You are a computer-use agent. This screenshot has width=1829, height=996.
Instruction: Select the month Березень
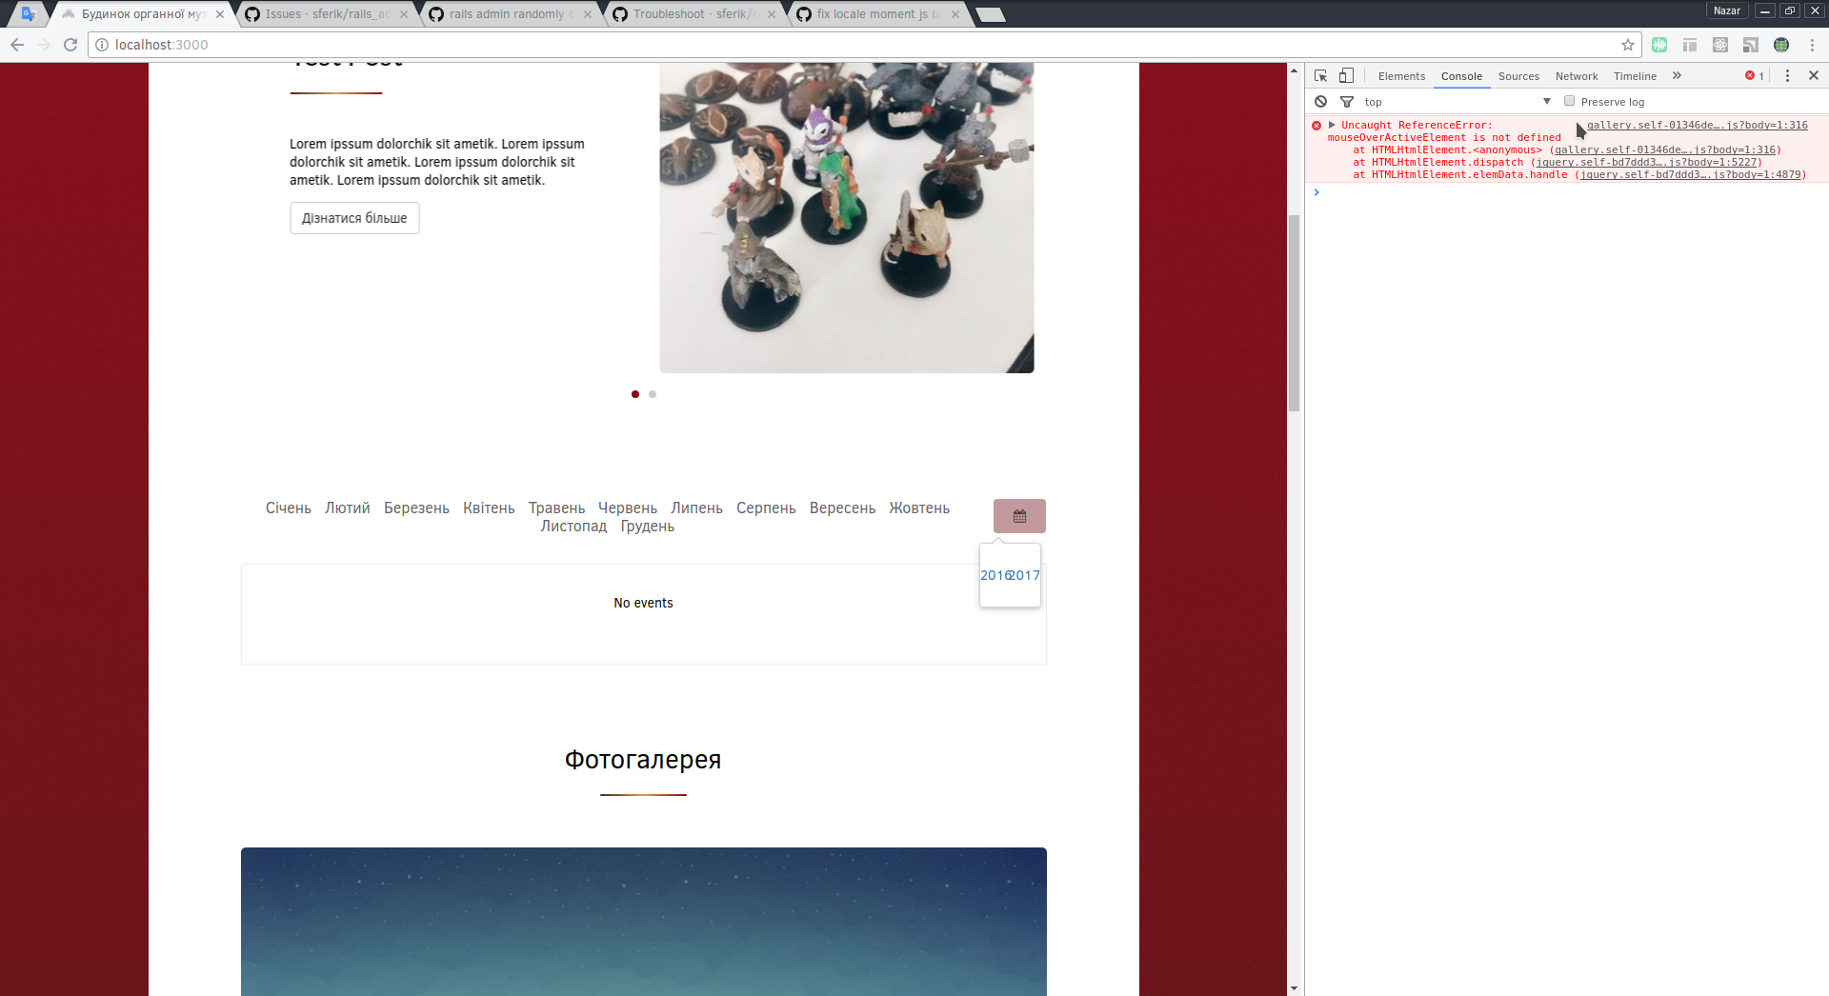coord(416,508)
